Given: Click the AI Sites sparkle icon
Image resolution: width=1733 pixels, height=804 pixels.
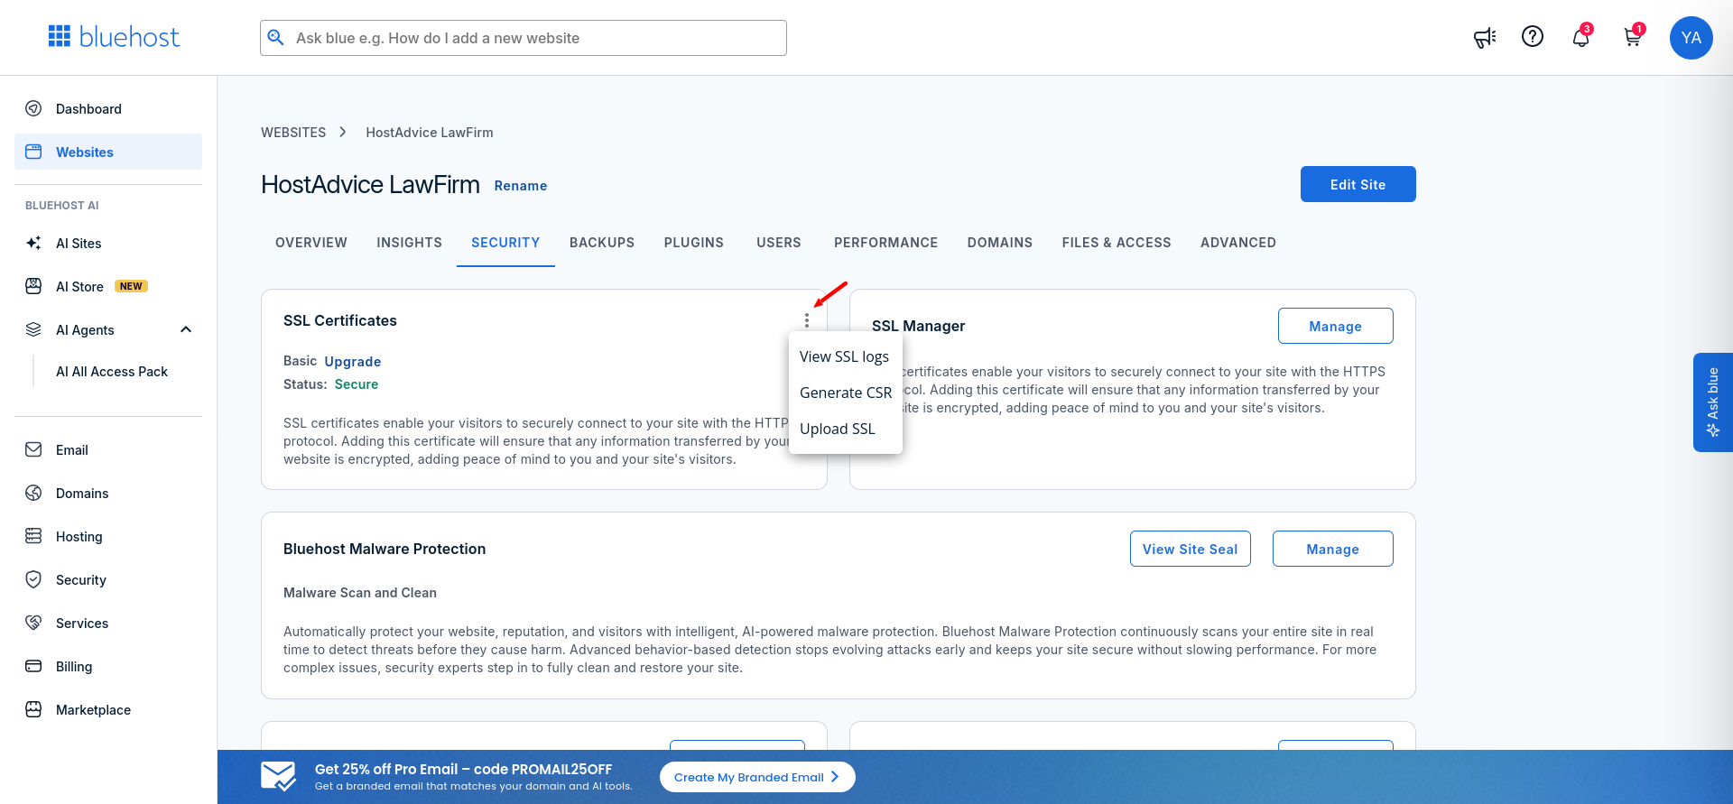Looking at the screenshot, I should pos(33,243).
